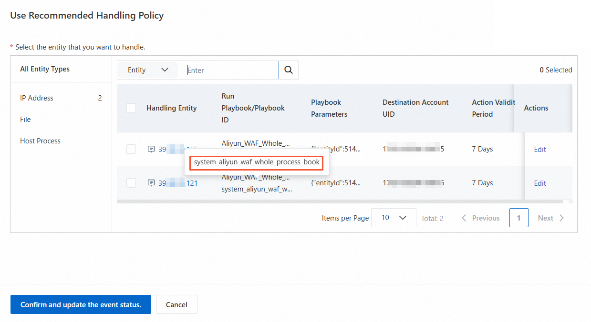Image resolution: width=591 pixels, height=322 pixels.
Task: Check the first row entity checkbox
Action: coord(131,149)
